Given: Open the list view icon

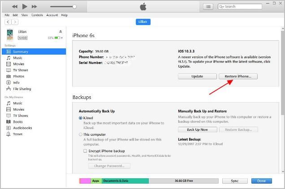Looking at the screenshot, I should point(208,7).
